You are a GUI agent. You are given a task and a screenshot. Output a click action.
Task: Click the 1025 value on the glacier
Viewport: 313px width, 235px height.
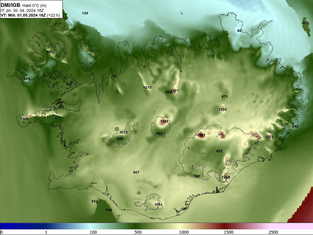[123, 132]
